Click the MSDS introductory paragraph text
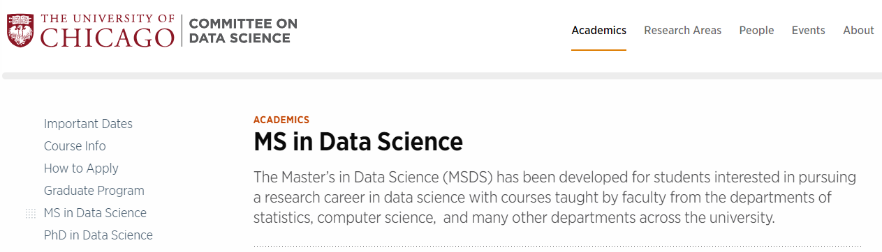 click(x=554, y=197)
